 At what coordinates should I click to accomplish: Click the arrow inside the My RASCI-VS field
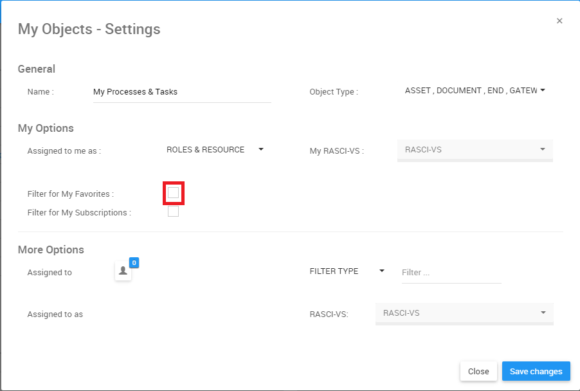pos(543,149)
